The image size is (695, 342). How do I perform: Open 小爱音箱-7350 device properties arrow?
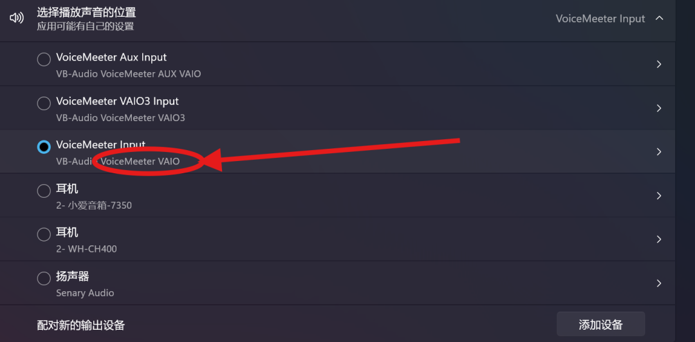coord(659,196)
